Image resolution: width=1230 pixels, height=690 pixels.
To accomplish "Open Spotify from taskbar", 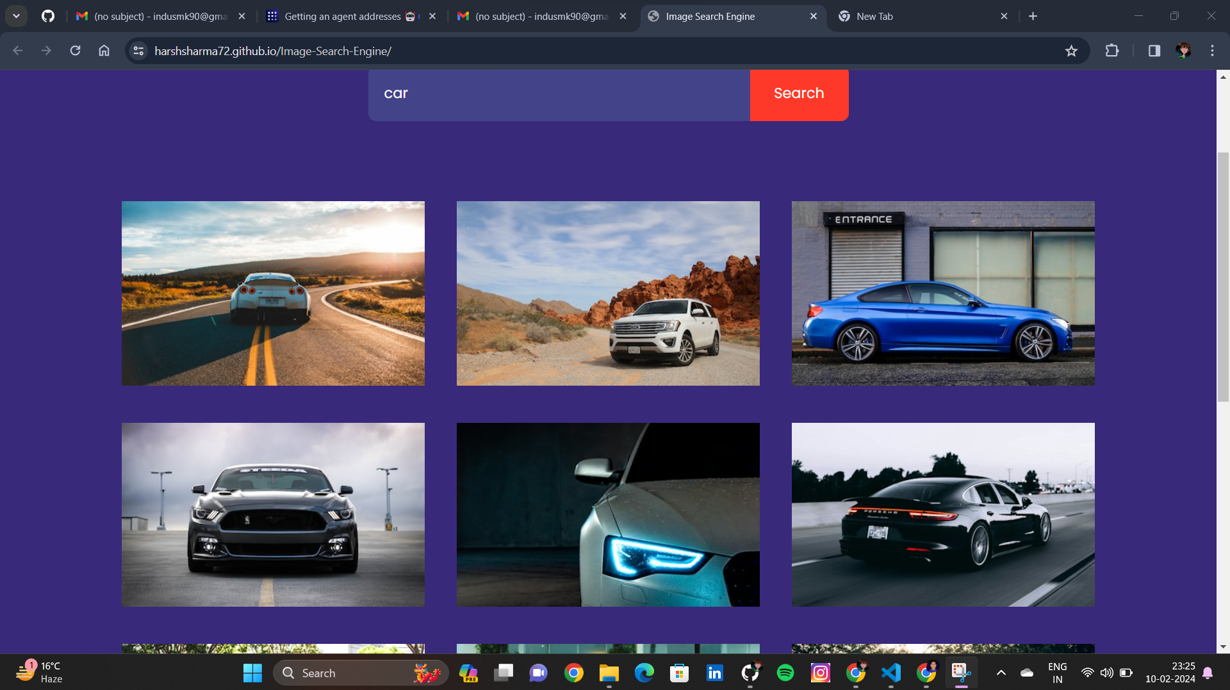I will 785,673.
